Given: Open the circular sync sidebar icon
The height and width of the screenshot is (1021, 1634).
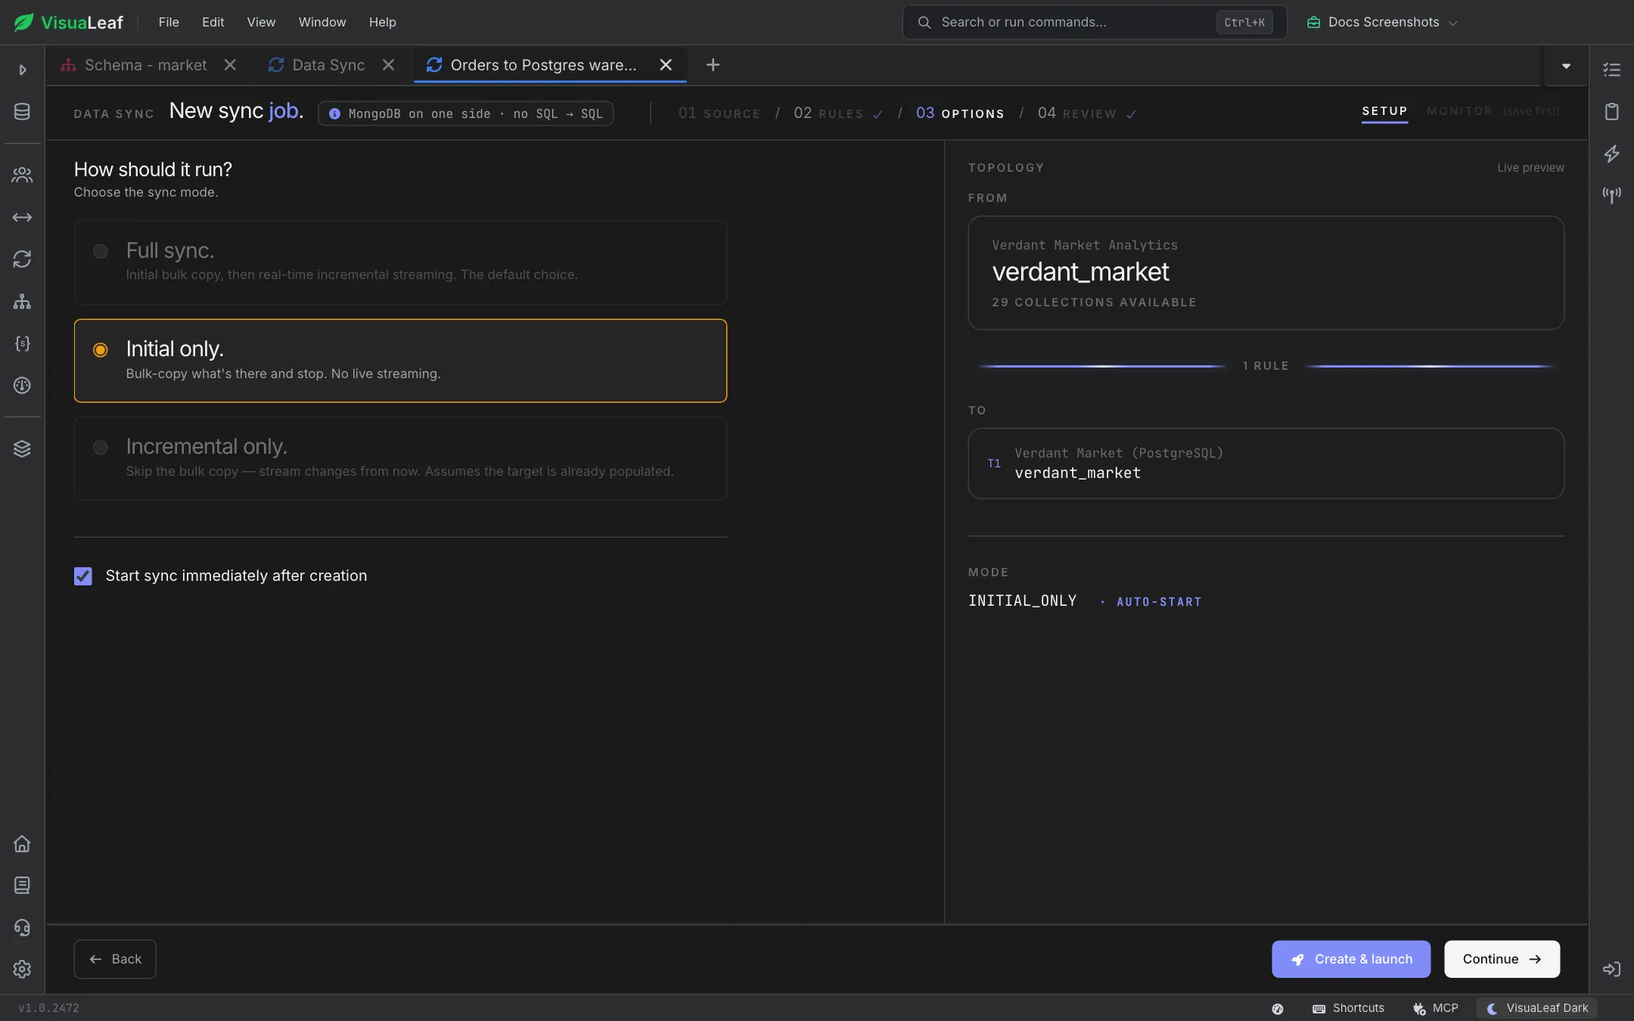Looking at the screenshot, I should [x=22, y=259].
